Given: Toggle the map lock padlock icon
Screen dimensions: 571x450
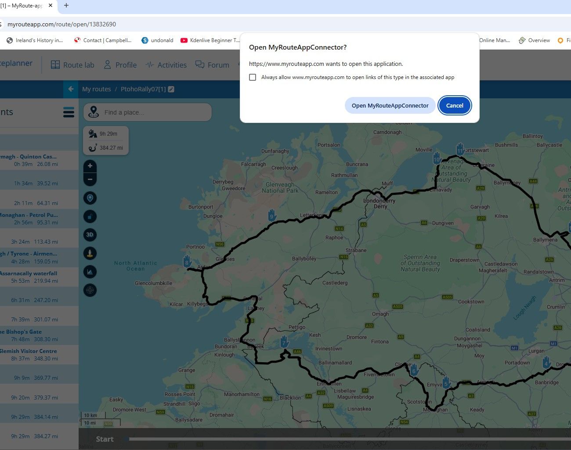Looking at the screenshot, I should [90, 216].
